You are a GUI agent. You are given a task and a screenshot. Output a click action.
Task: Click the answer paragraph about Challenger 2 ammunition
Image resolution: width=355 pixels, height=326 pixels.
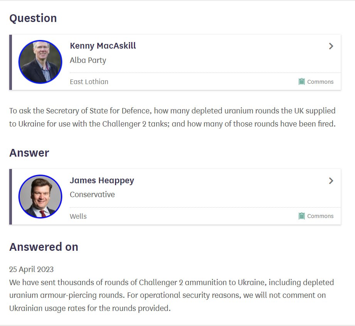click(x=171, y=295)
